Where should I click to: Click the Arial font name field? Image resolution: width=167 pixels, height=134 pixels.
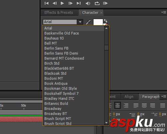pyautogui.click(x=60, y=22)
